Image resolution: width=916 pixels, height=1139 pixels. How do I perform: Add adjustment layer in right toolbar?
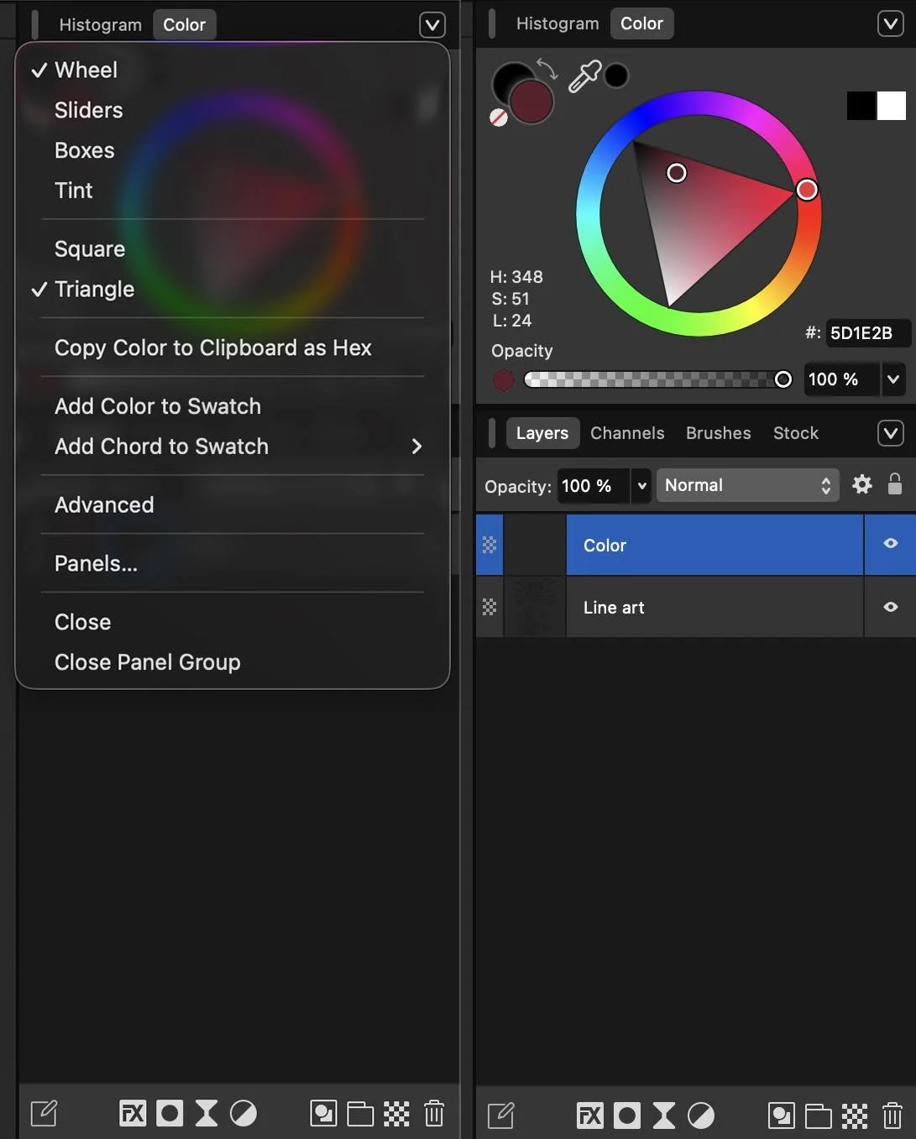pos(700,1115)
